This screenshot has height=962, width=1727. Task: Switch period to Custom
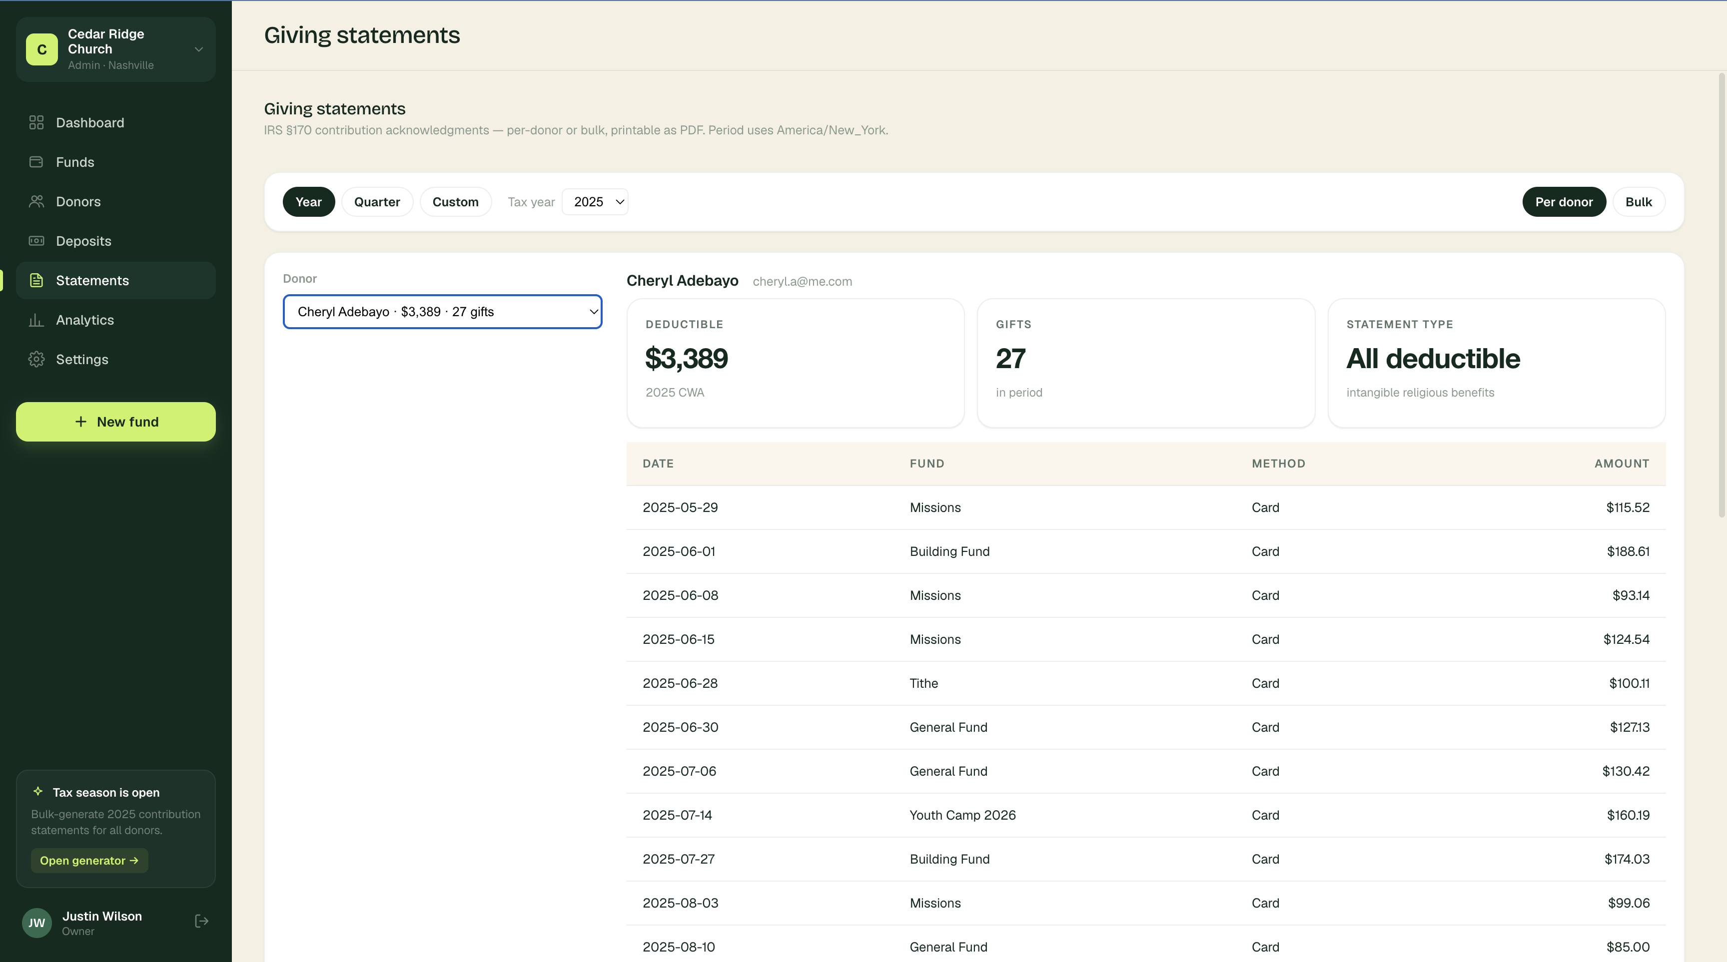[455, 202]
